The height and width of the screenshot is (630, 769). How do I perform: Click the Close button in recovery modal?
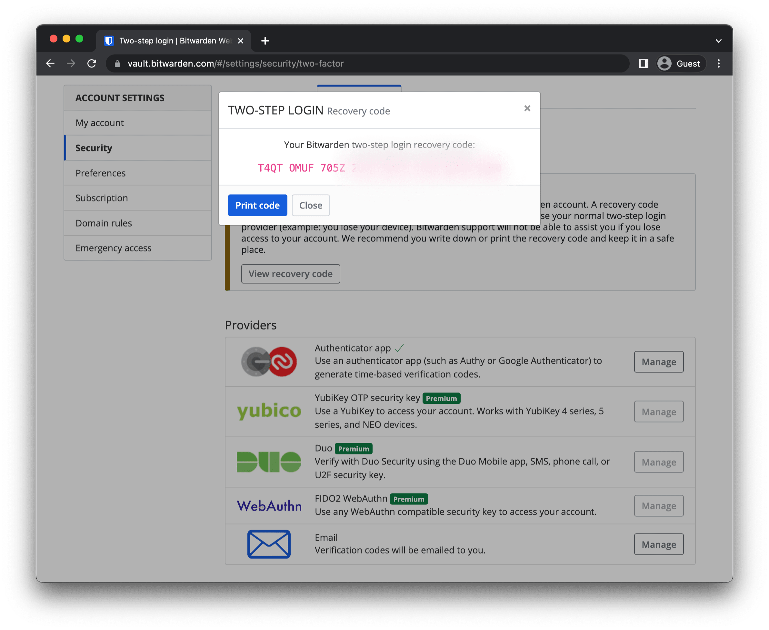(312, 205)
